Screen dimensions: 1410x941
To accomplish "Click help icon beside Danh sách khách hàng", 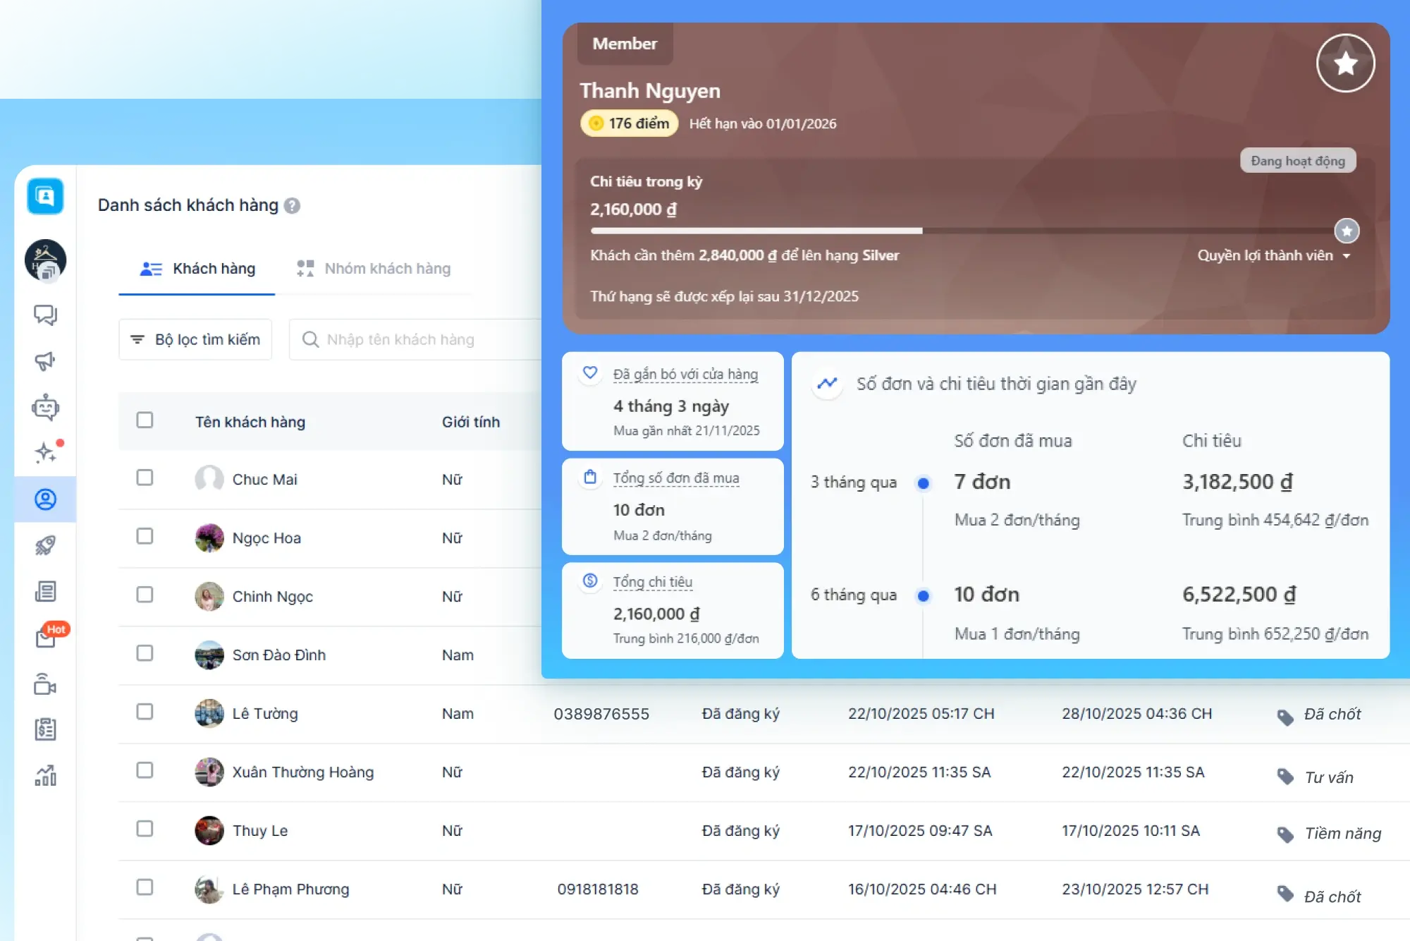I will tap(292, 206).
